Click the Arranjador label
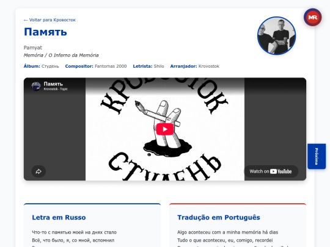 [183, 66]
